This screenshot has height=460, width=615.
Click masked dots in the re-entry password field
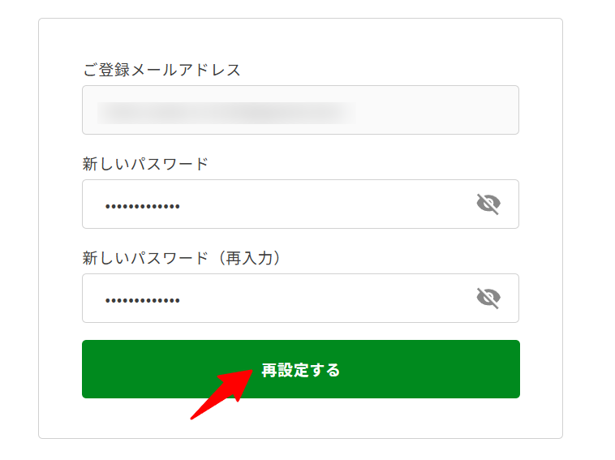pyautogui.click(x=142, y=300)
